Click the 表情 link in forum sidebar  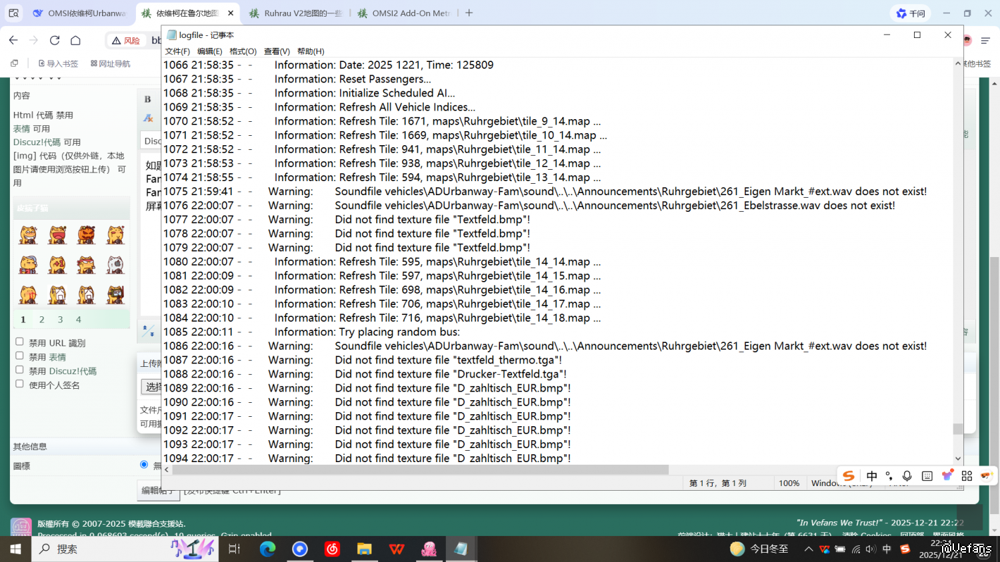tap(21, 129)
